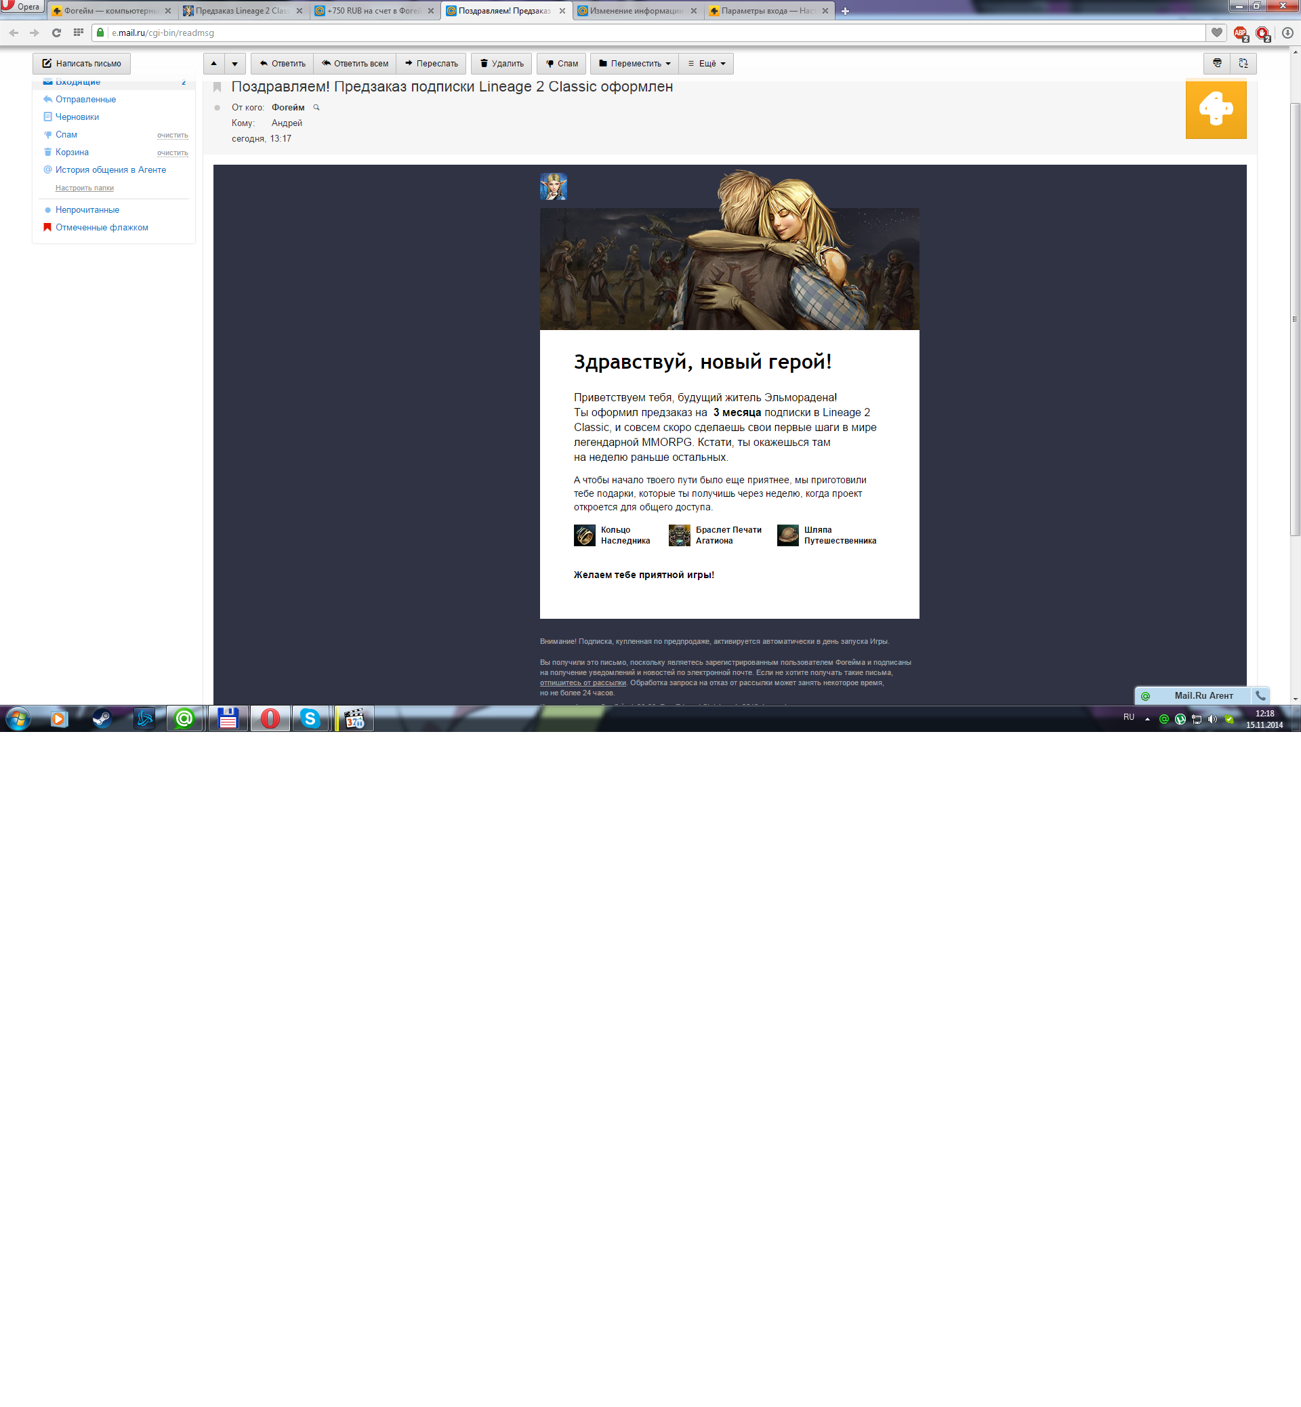
Task: Click the отпишитесь от рассылки link
Action: pos(583,682)
